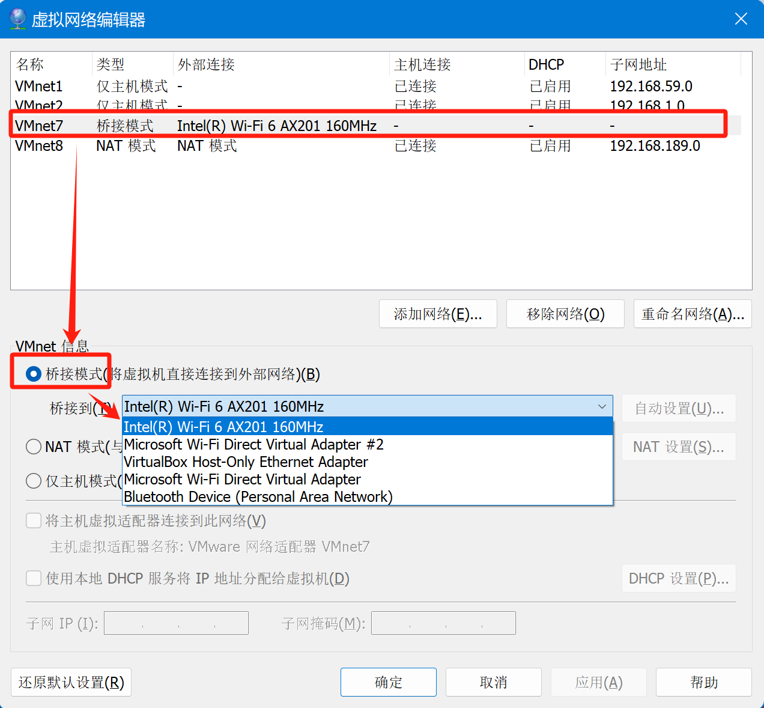Image resolution: width=764 pixels, height=708 pixels.
Task: Choose Microsoft Wi-Fi Direct Virtual Adapter #2
Action: (x=368, y=444)
